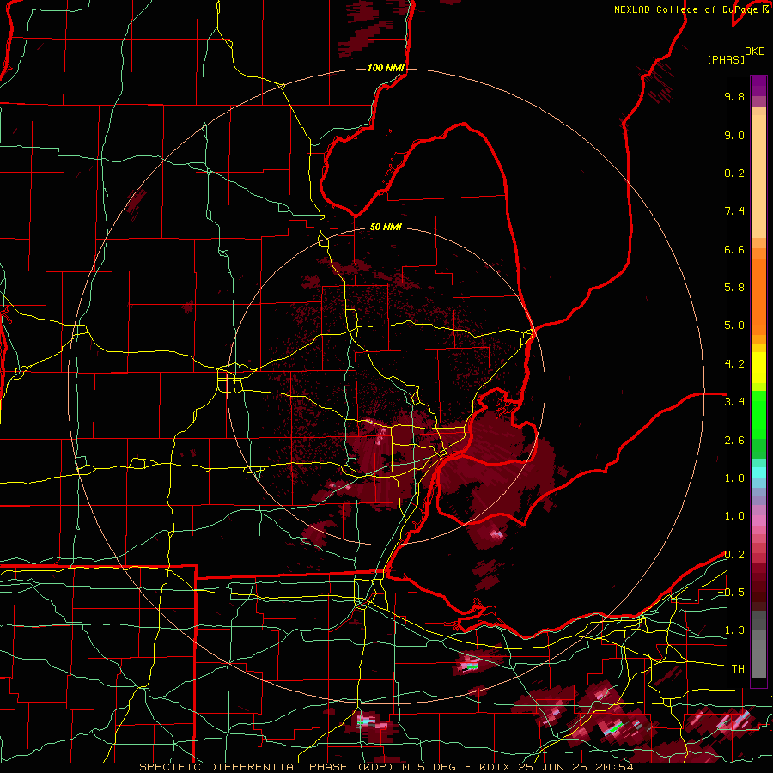Click the 1.0 scale value

734,516
